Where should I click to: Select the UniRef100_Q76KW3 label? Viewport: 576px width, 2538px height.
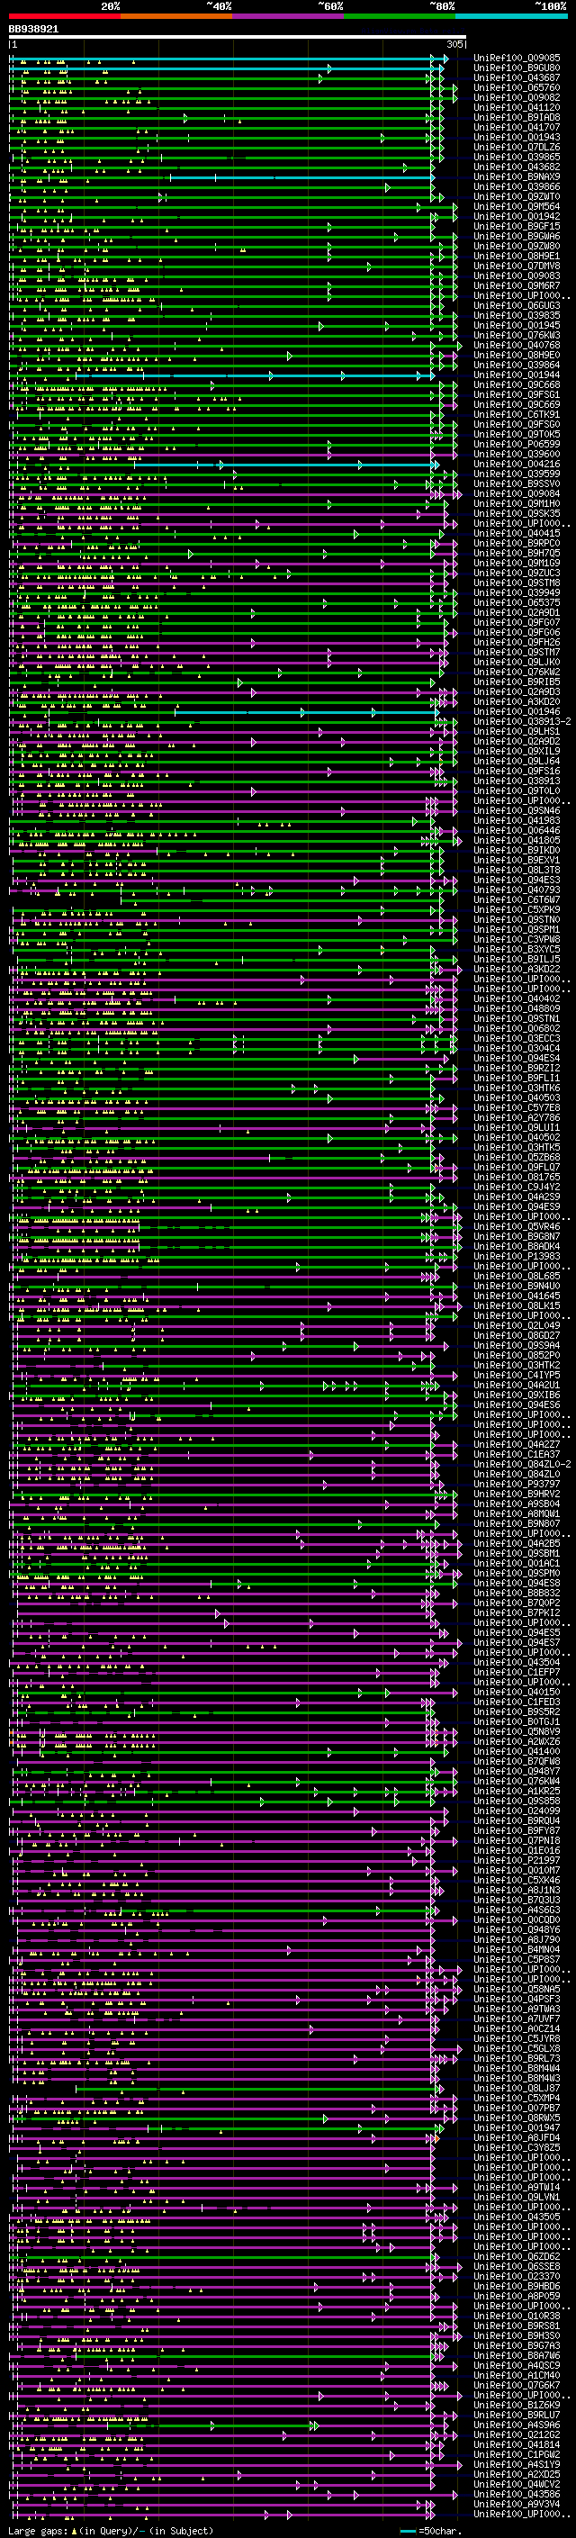tap(517, 335)
